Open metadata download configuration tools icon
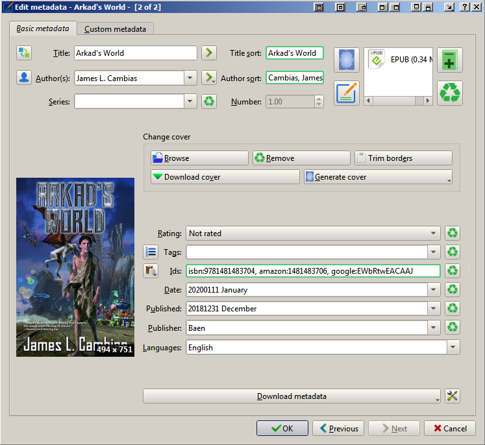 click(453, 396)
